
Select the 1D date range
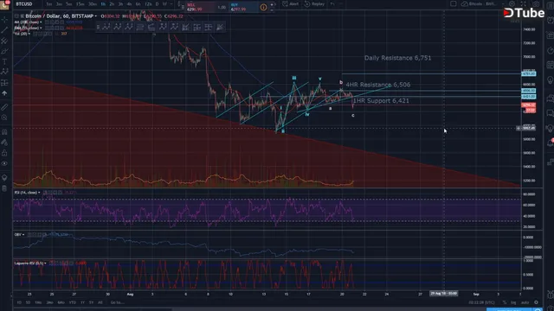(19, 302)
